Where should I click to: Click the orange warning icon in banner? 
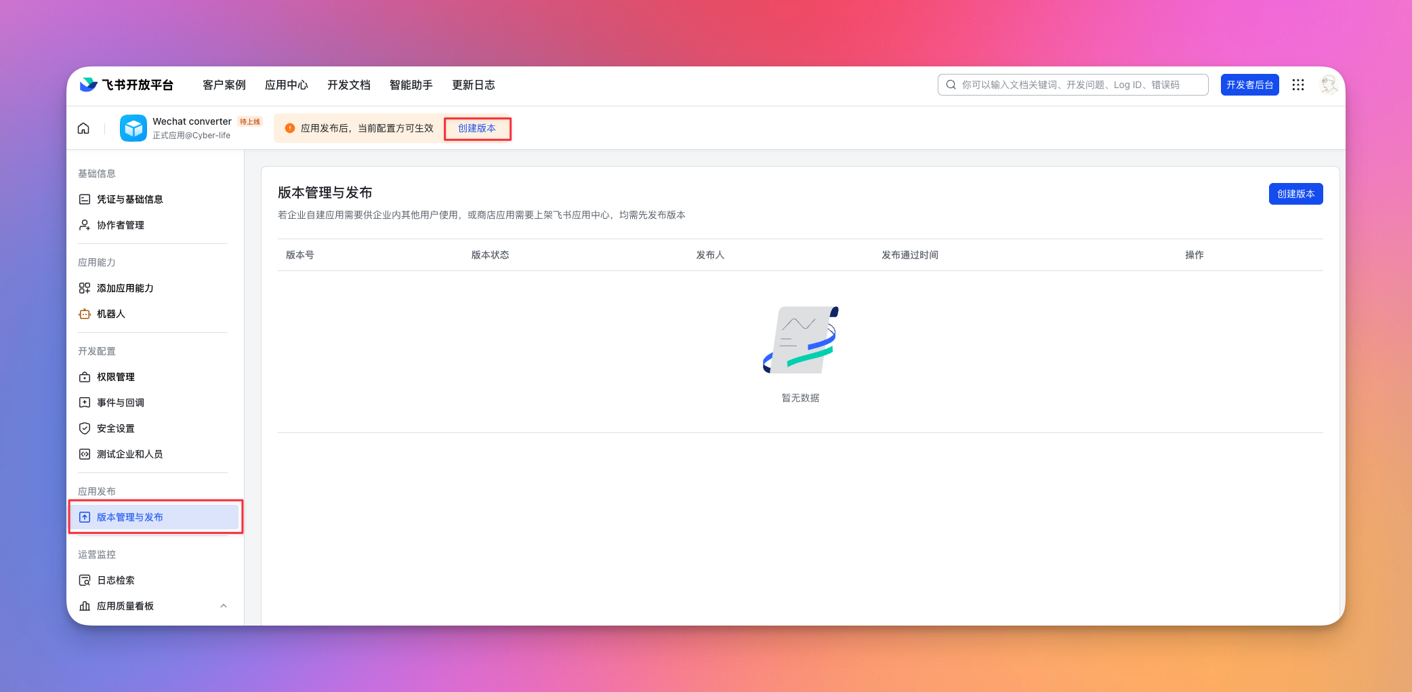290,128
